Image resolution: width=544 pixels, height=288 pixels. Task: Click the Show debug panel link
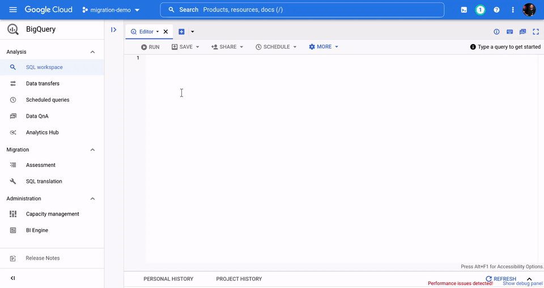pyautogui.click(x=522, y=283)
